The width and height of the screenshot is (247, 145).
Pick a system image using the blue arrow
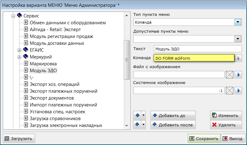pos(238,91)
